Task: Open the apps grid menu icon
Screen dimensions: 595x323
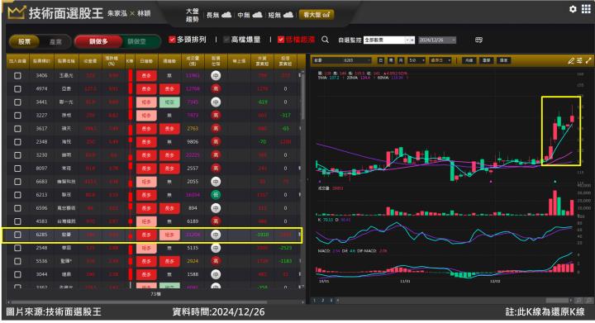Action: click(x=586, y=9)
